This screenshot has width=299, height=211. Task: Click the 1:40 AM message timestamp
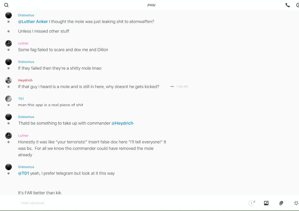tap(182, 87)
